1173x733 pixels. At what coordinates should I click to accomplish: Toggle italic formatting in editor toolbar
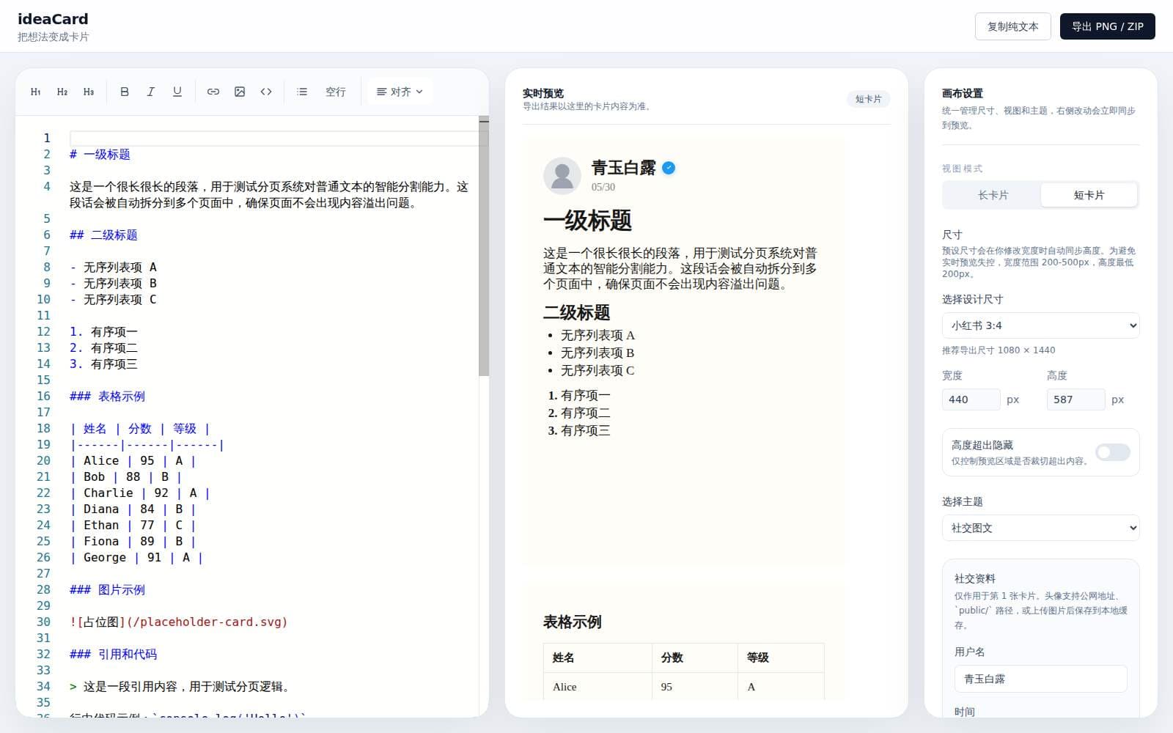(x=151, y=92)
